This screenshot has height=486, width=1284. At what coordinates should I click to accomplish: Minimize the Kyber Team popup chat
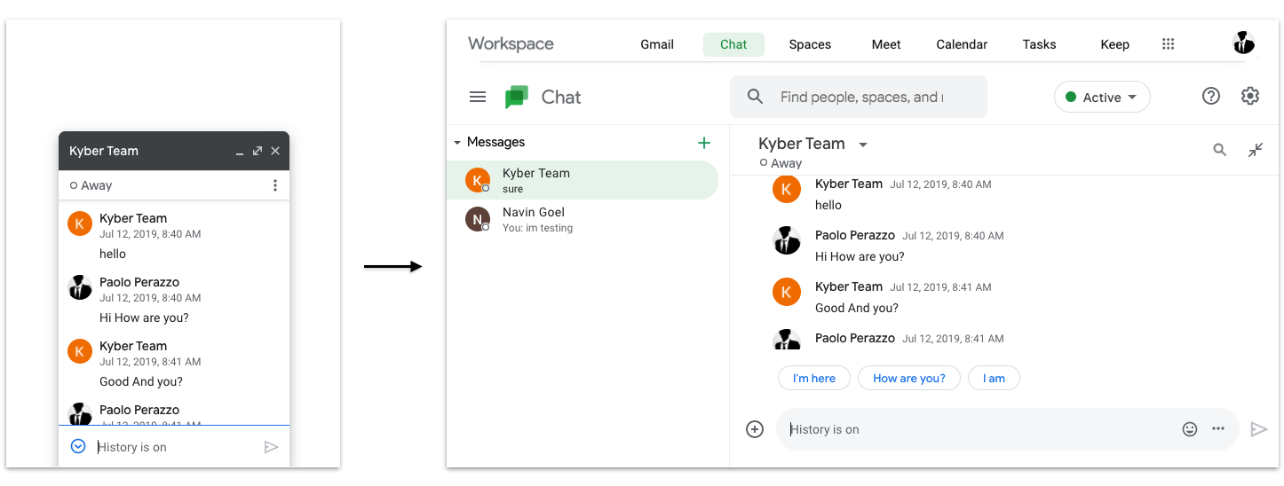click(240, 154)
